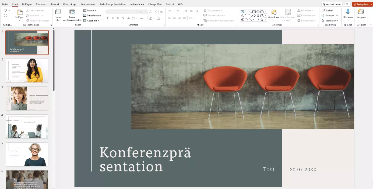Click the comments speech bubble icon
The image size is (373, 189).
347,4
